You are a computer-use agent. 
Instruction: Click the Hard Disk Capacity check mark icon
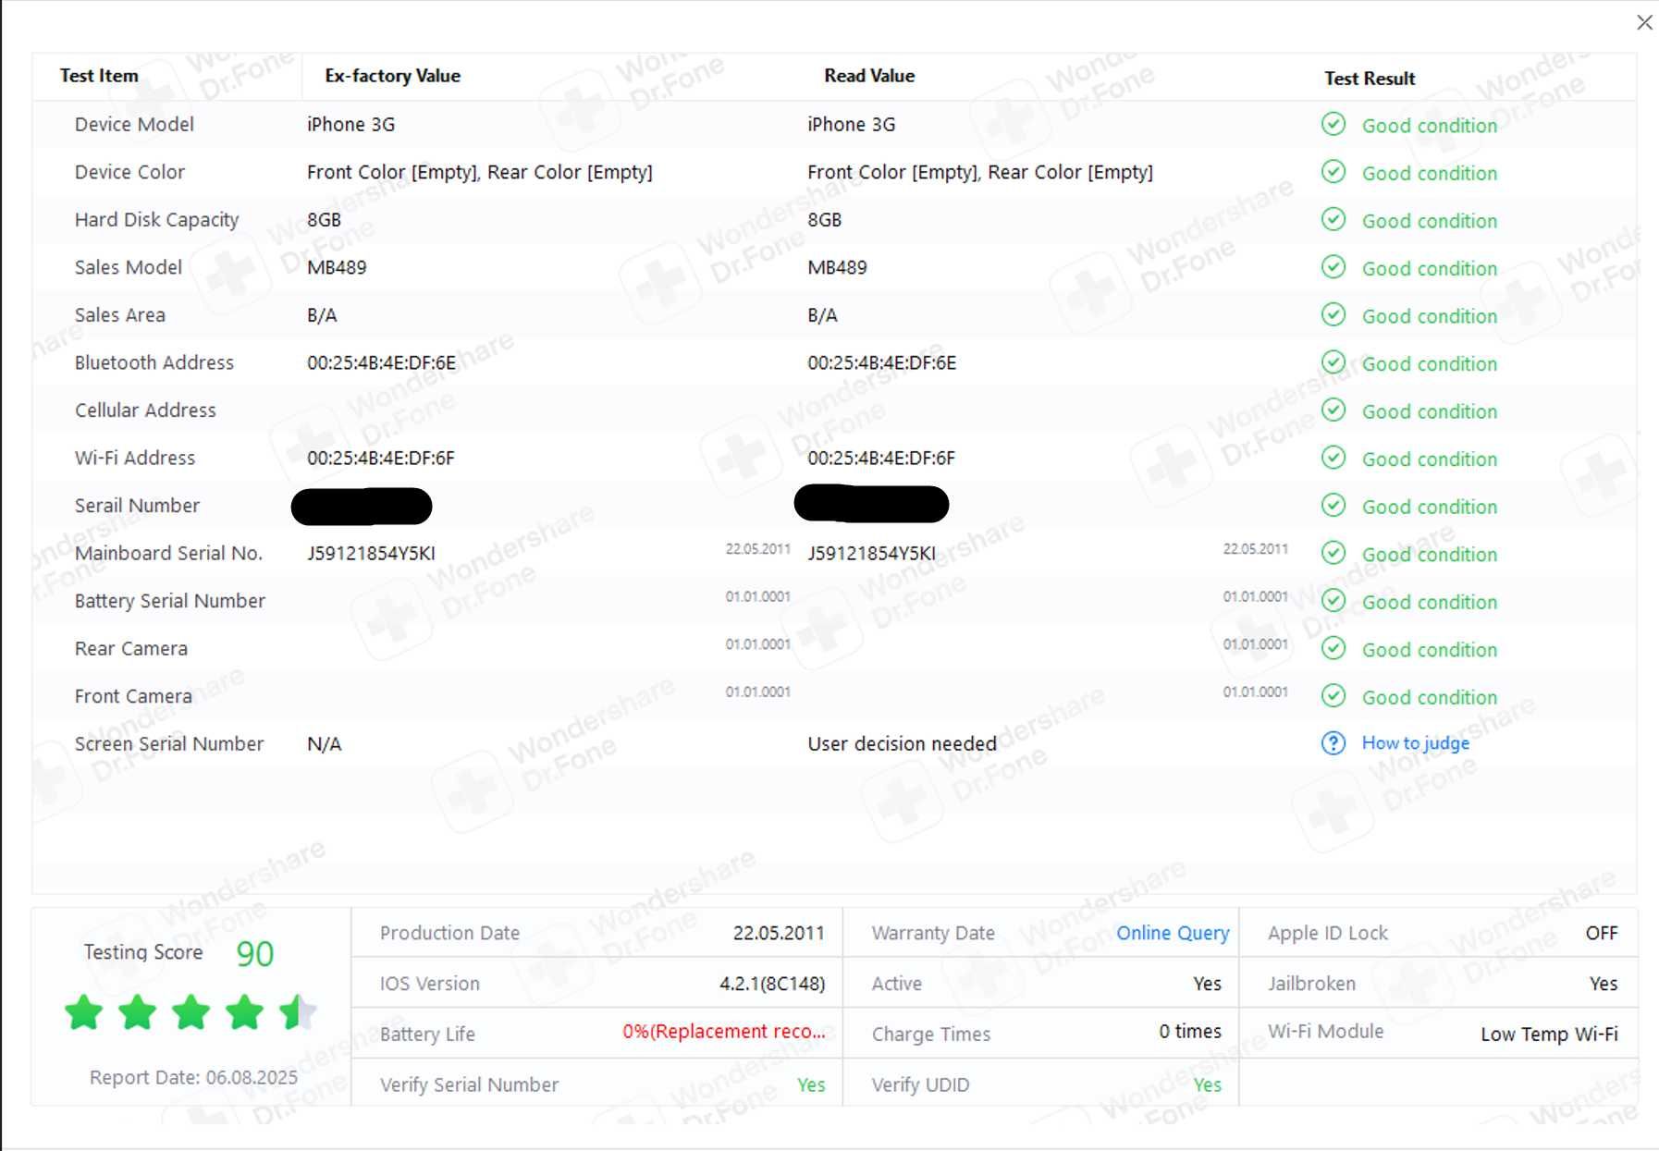[x=1333, y=219]
